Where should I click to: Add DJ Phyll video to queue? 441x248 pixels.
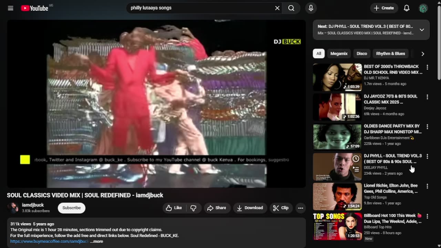[356, 169]
